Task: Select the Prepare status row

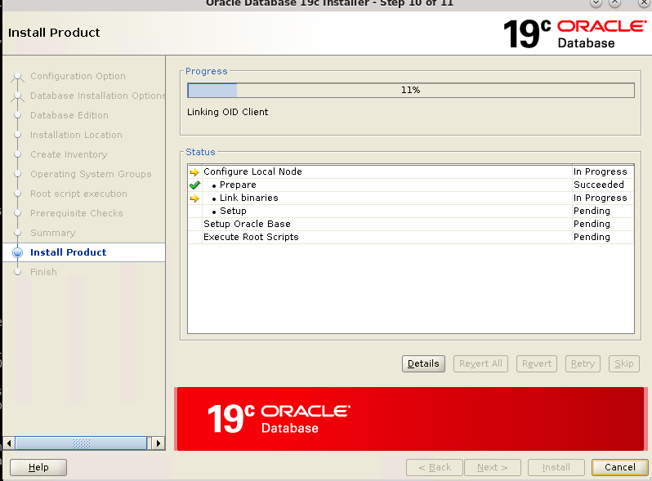Action: pyautogui.click(x=411, y=185)
